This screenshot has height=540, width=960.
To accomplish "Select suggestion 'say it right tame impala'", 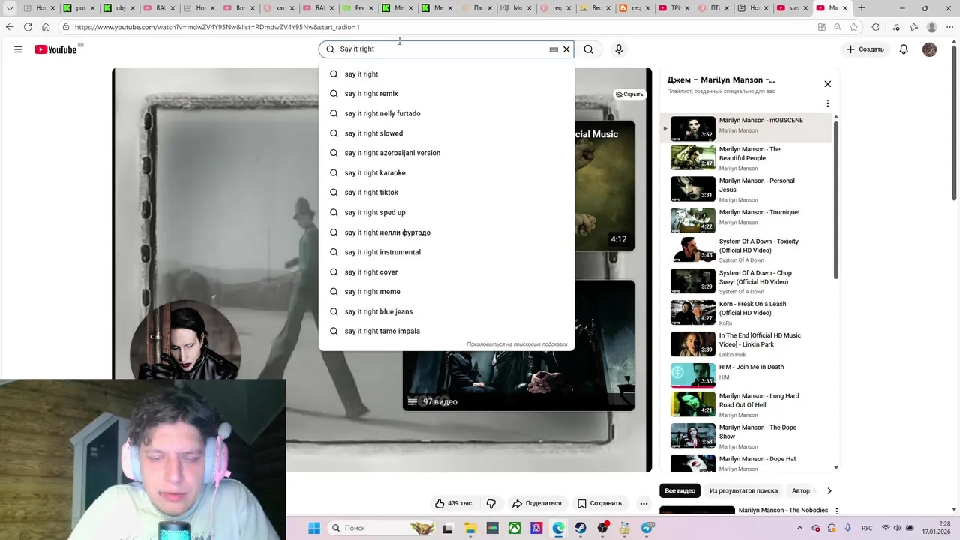I will (x=447, y=331).
